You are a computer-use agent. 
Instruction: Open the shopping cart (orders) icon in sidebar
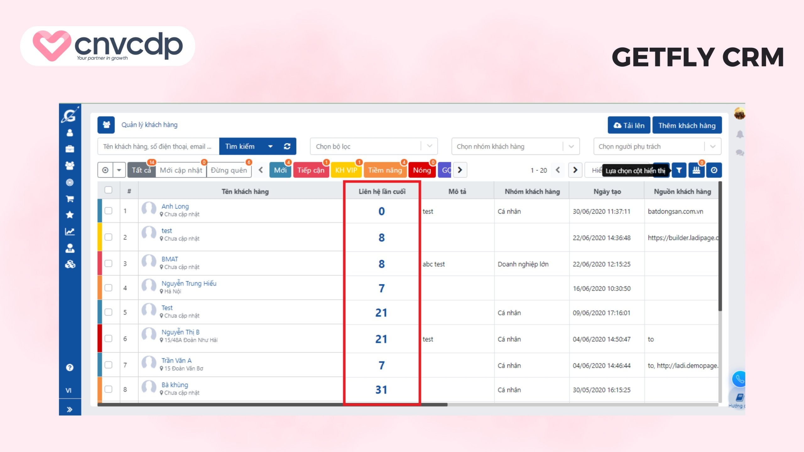click(70, 199)
